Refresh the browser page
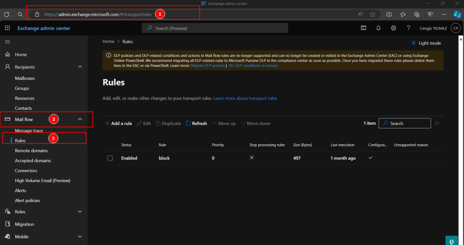Viewport: 464px width, 245px height. [6, 14]
